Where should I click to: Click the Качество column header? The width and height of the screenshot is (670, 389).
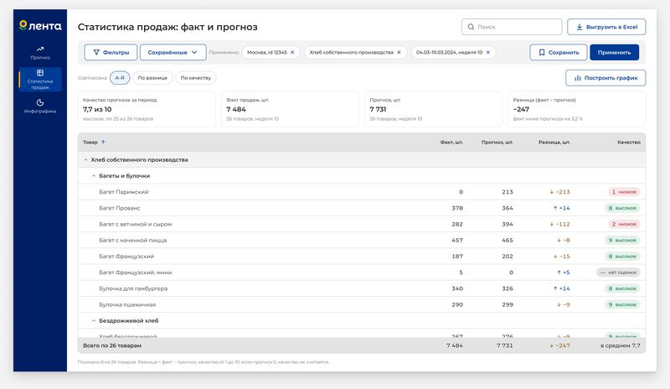click(x=629, y=142)
